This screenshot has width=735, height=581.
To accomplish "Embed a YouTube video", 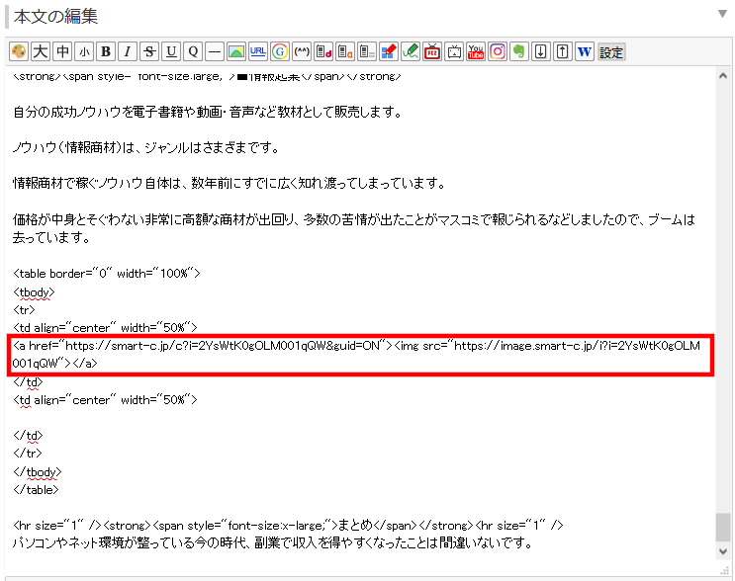I will point(476,51).
